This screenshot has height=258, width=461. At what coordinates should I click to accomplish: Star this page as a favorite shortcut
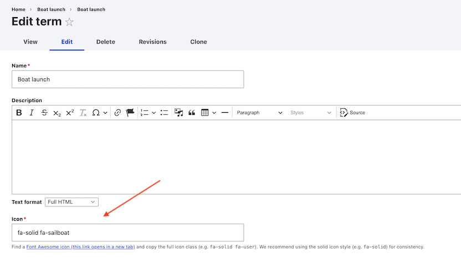coord(69,22)
